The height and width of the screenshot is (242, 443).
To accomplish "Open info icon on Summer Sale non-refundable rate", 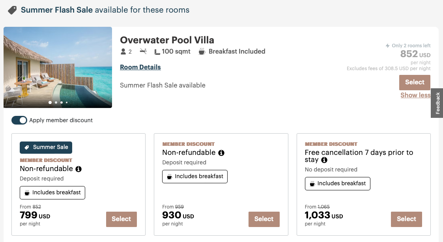I will click(79, 169).
